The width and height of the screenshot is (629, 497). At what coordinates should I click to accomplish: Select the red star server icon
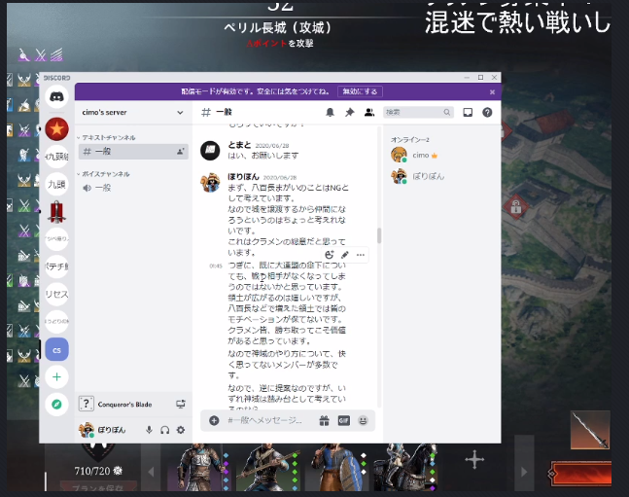pos(56,129)
